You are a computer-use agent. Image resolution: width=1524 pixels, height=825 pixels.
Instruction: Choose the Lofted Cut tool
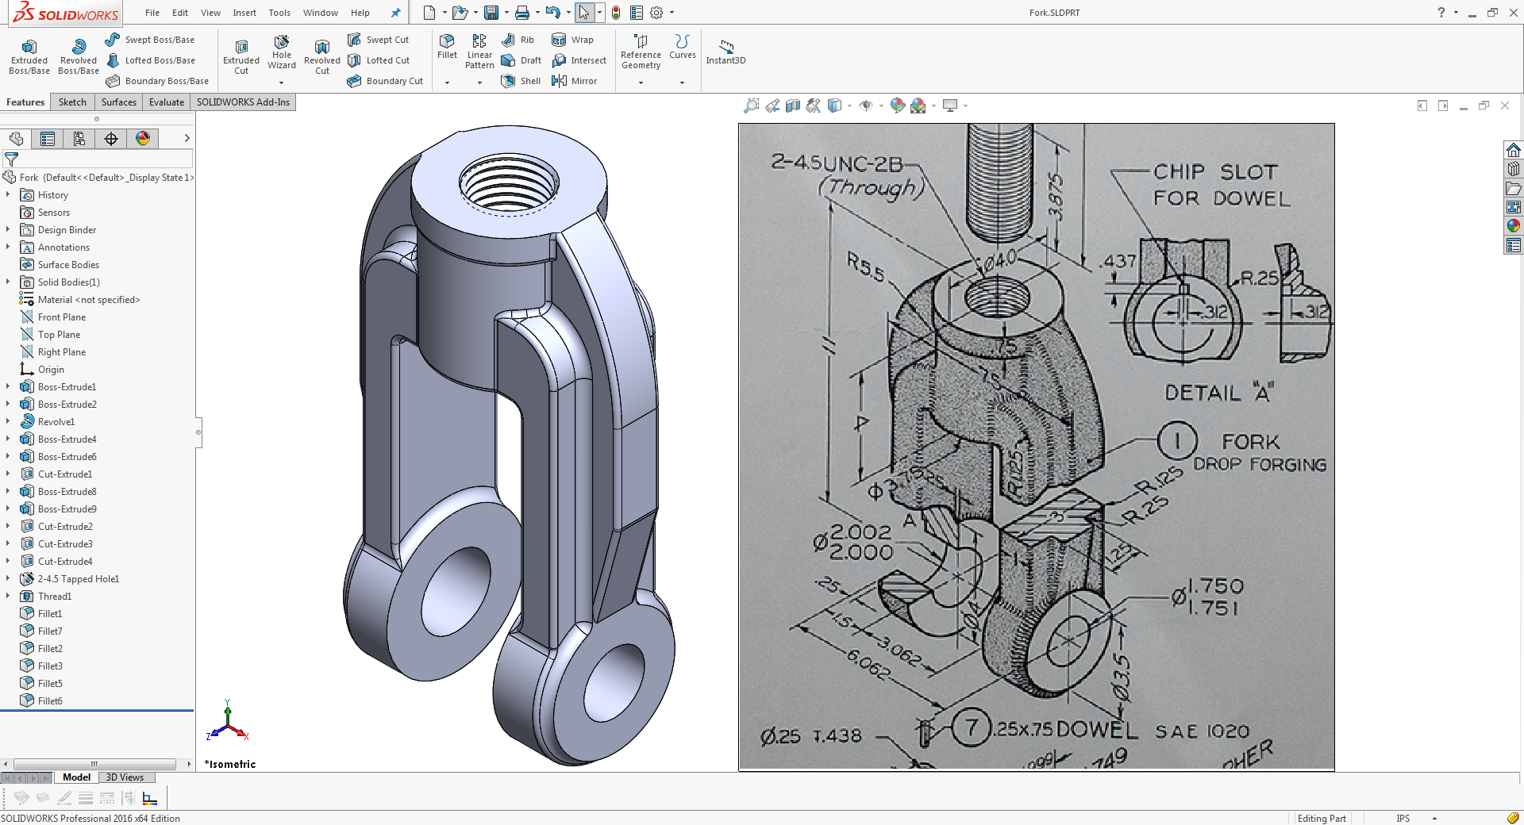[x=379, y=60]
